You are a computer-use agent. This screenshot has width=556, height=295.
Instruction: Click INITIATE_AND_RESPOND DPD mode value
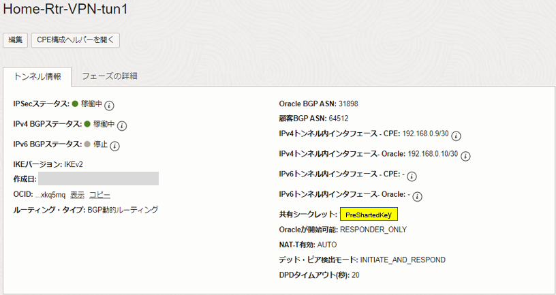coord(403,260)
